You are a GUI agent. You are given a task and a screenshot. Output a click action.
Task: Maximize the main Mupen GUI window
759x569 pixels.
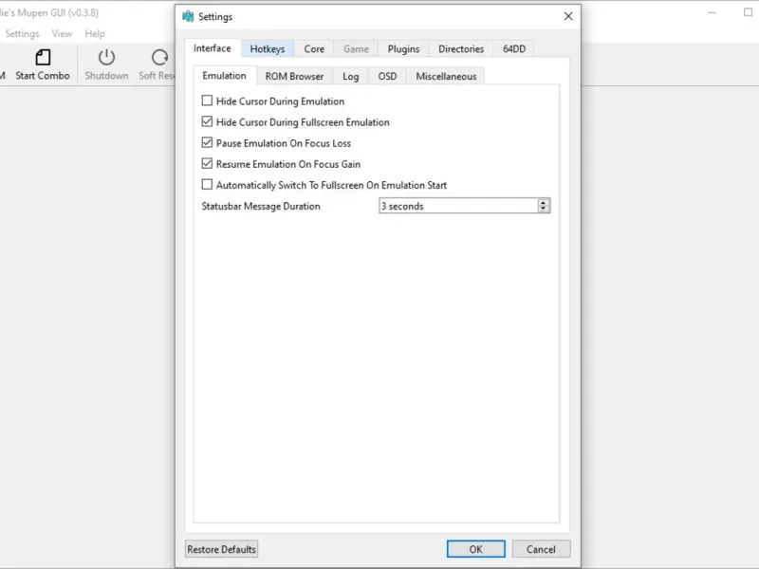[x=748, y=12]
